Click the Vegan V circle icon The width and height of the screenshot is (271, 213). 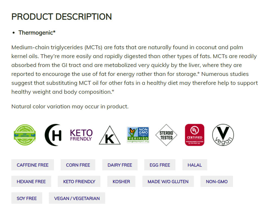click(x=223, y=135)
